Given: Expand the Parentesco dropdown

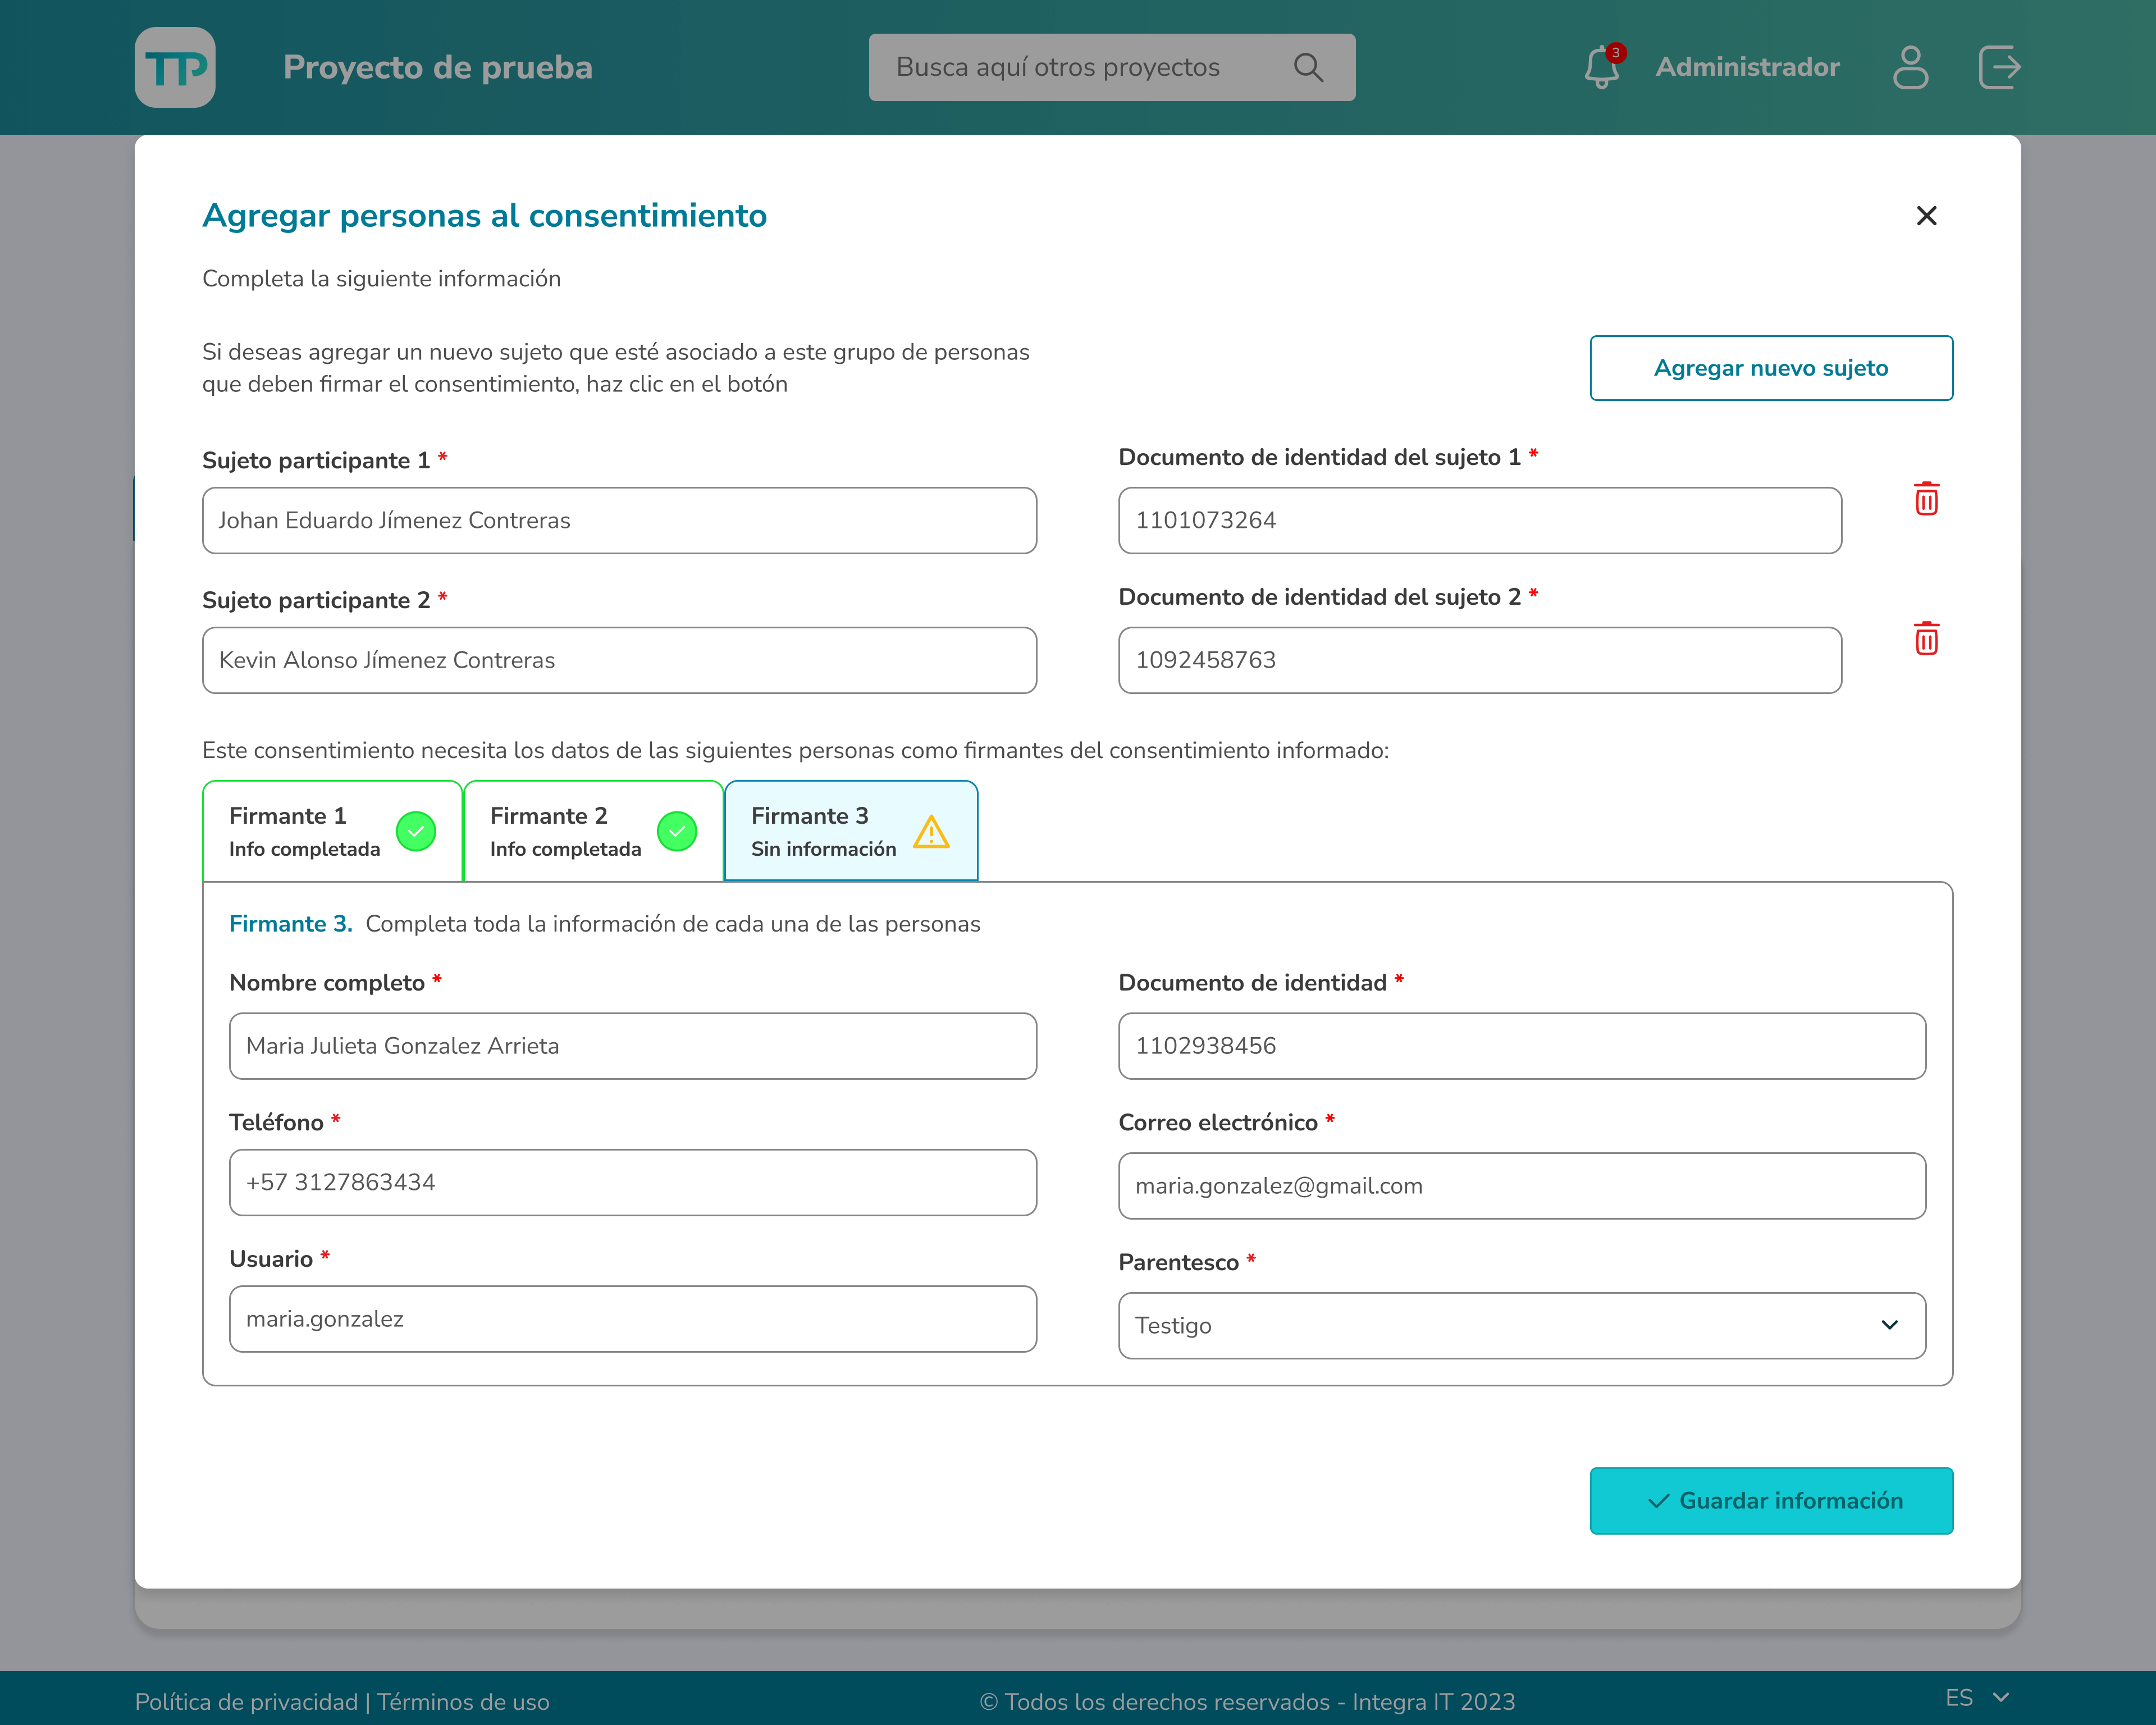Looking at the screenshot, I should [x=1521, y=1325].
